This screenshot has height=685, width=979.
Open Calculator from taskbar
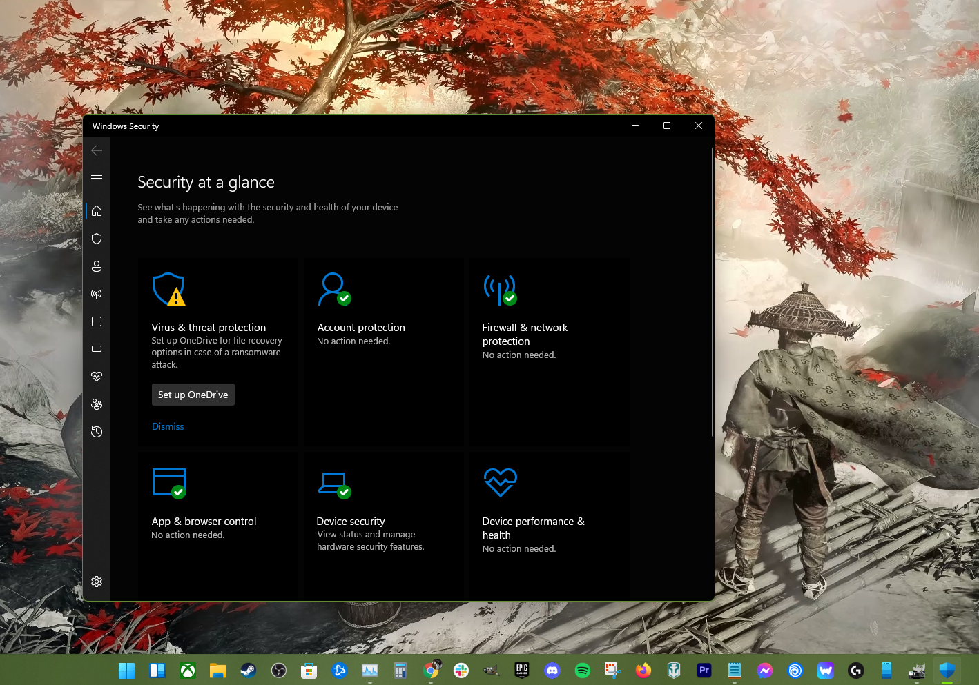coord(400,670)
